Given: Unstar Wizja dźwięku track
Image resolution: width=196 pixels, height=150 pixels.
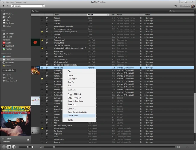Looking at the screenshot, I should click(42, 128).
